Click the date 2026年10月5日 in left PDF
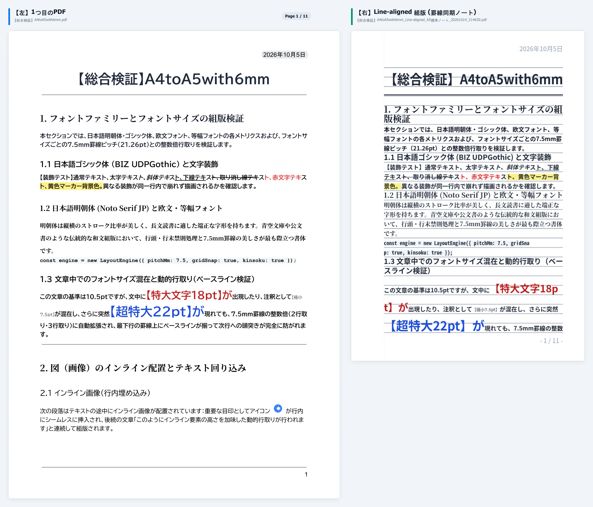The height and width of the screenshot is (507, 593). tap(284, 54)
